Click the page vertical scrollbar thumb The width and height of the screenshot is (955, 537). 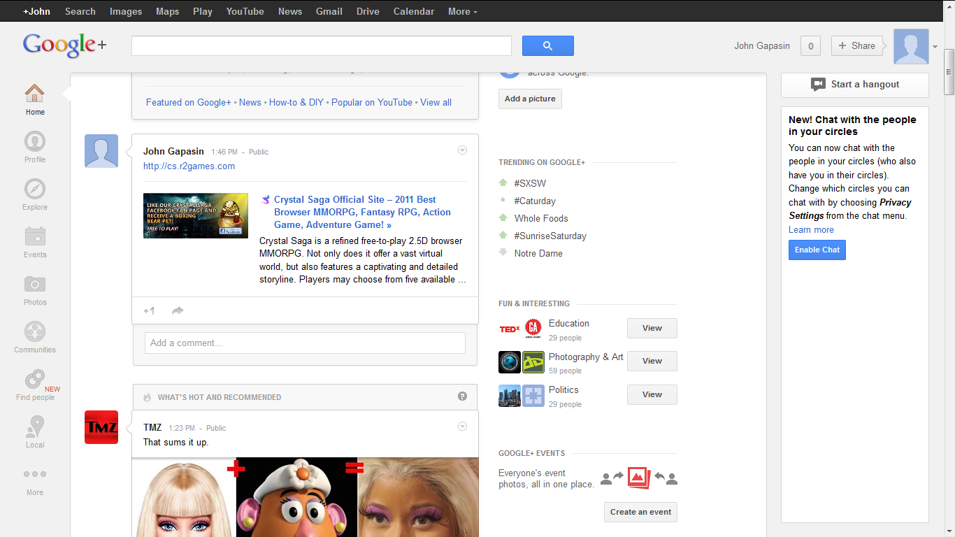[x=949, y=71]
